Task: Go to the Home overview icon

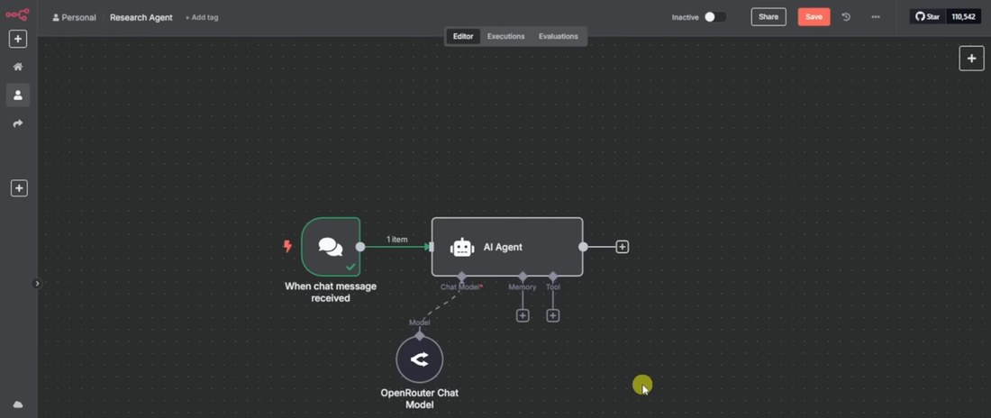Action: 18,67
